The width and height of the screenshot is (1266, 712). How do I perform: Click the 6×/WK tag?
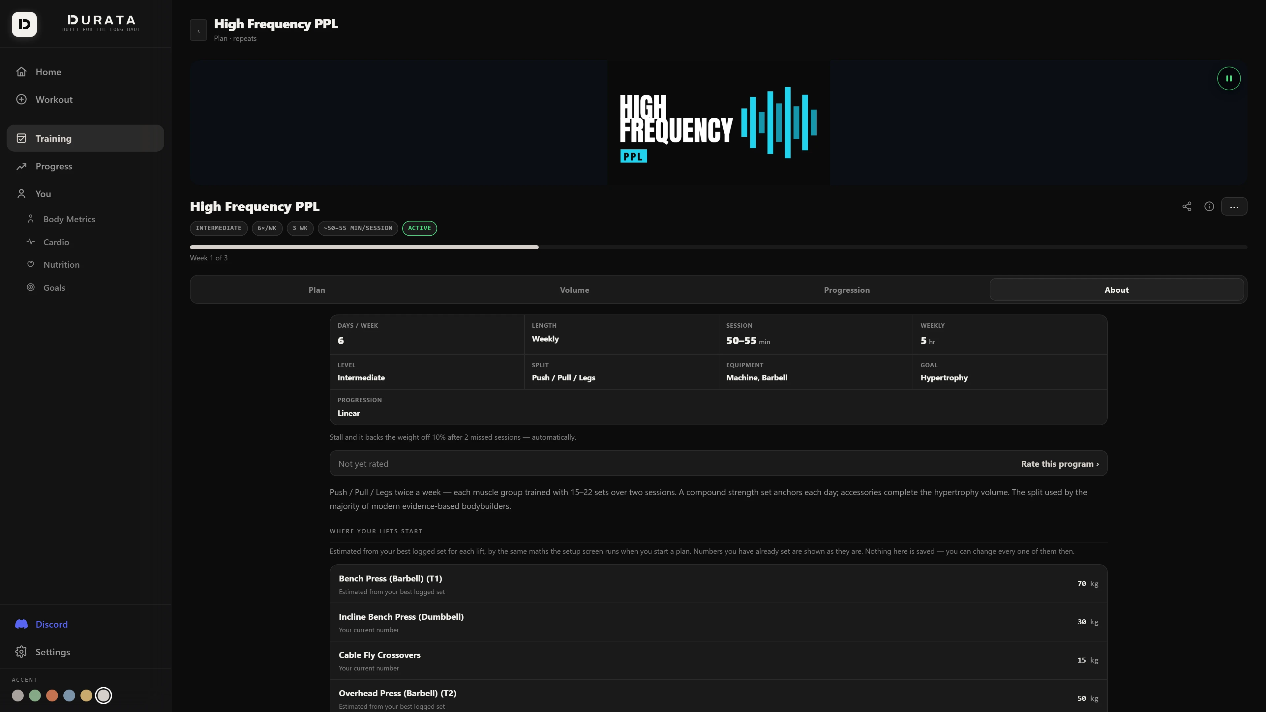pyautogui.click(x=267, y=228)
